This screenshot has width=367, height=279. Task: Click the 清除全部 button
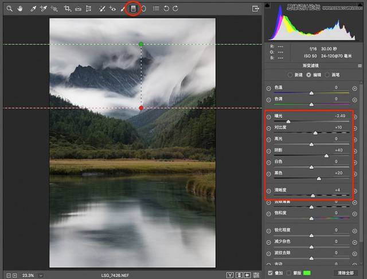345,273
